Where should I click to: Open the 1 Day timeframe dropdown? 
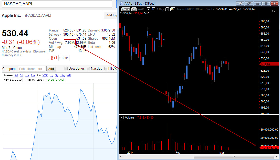[167, 9]
